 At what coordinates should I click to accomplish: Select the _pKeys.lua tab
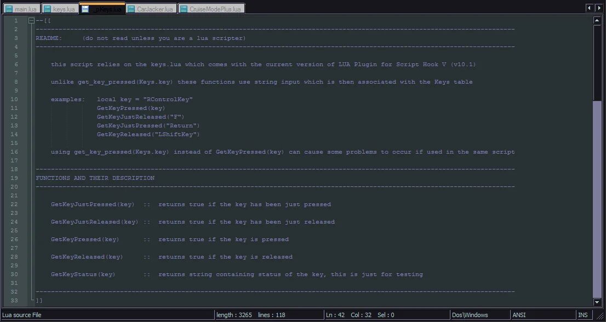(102, 9)
